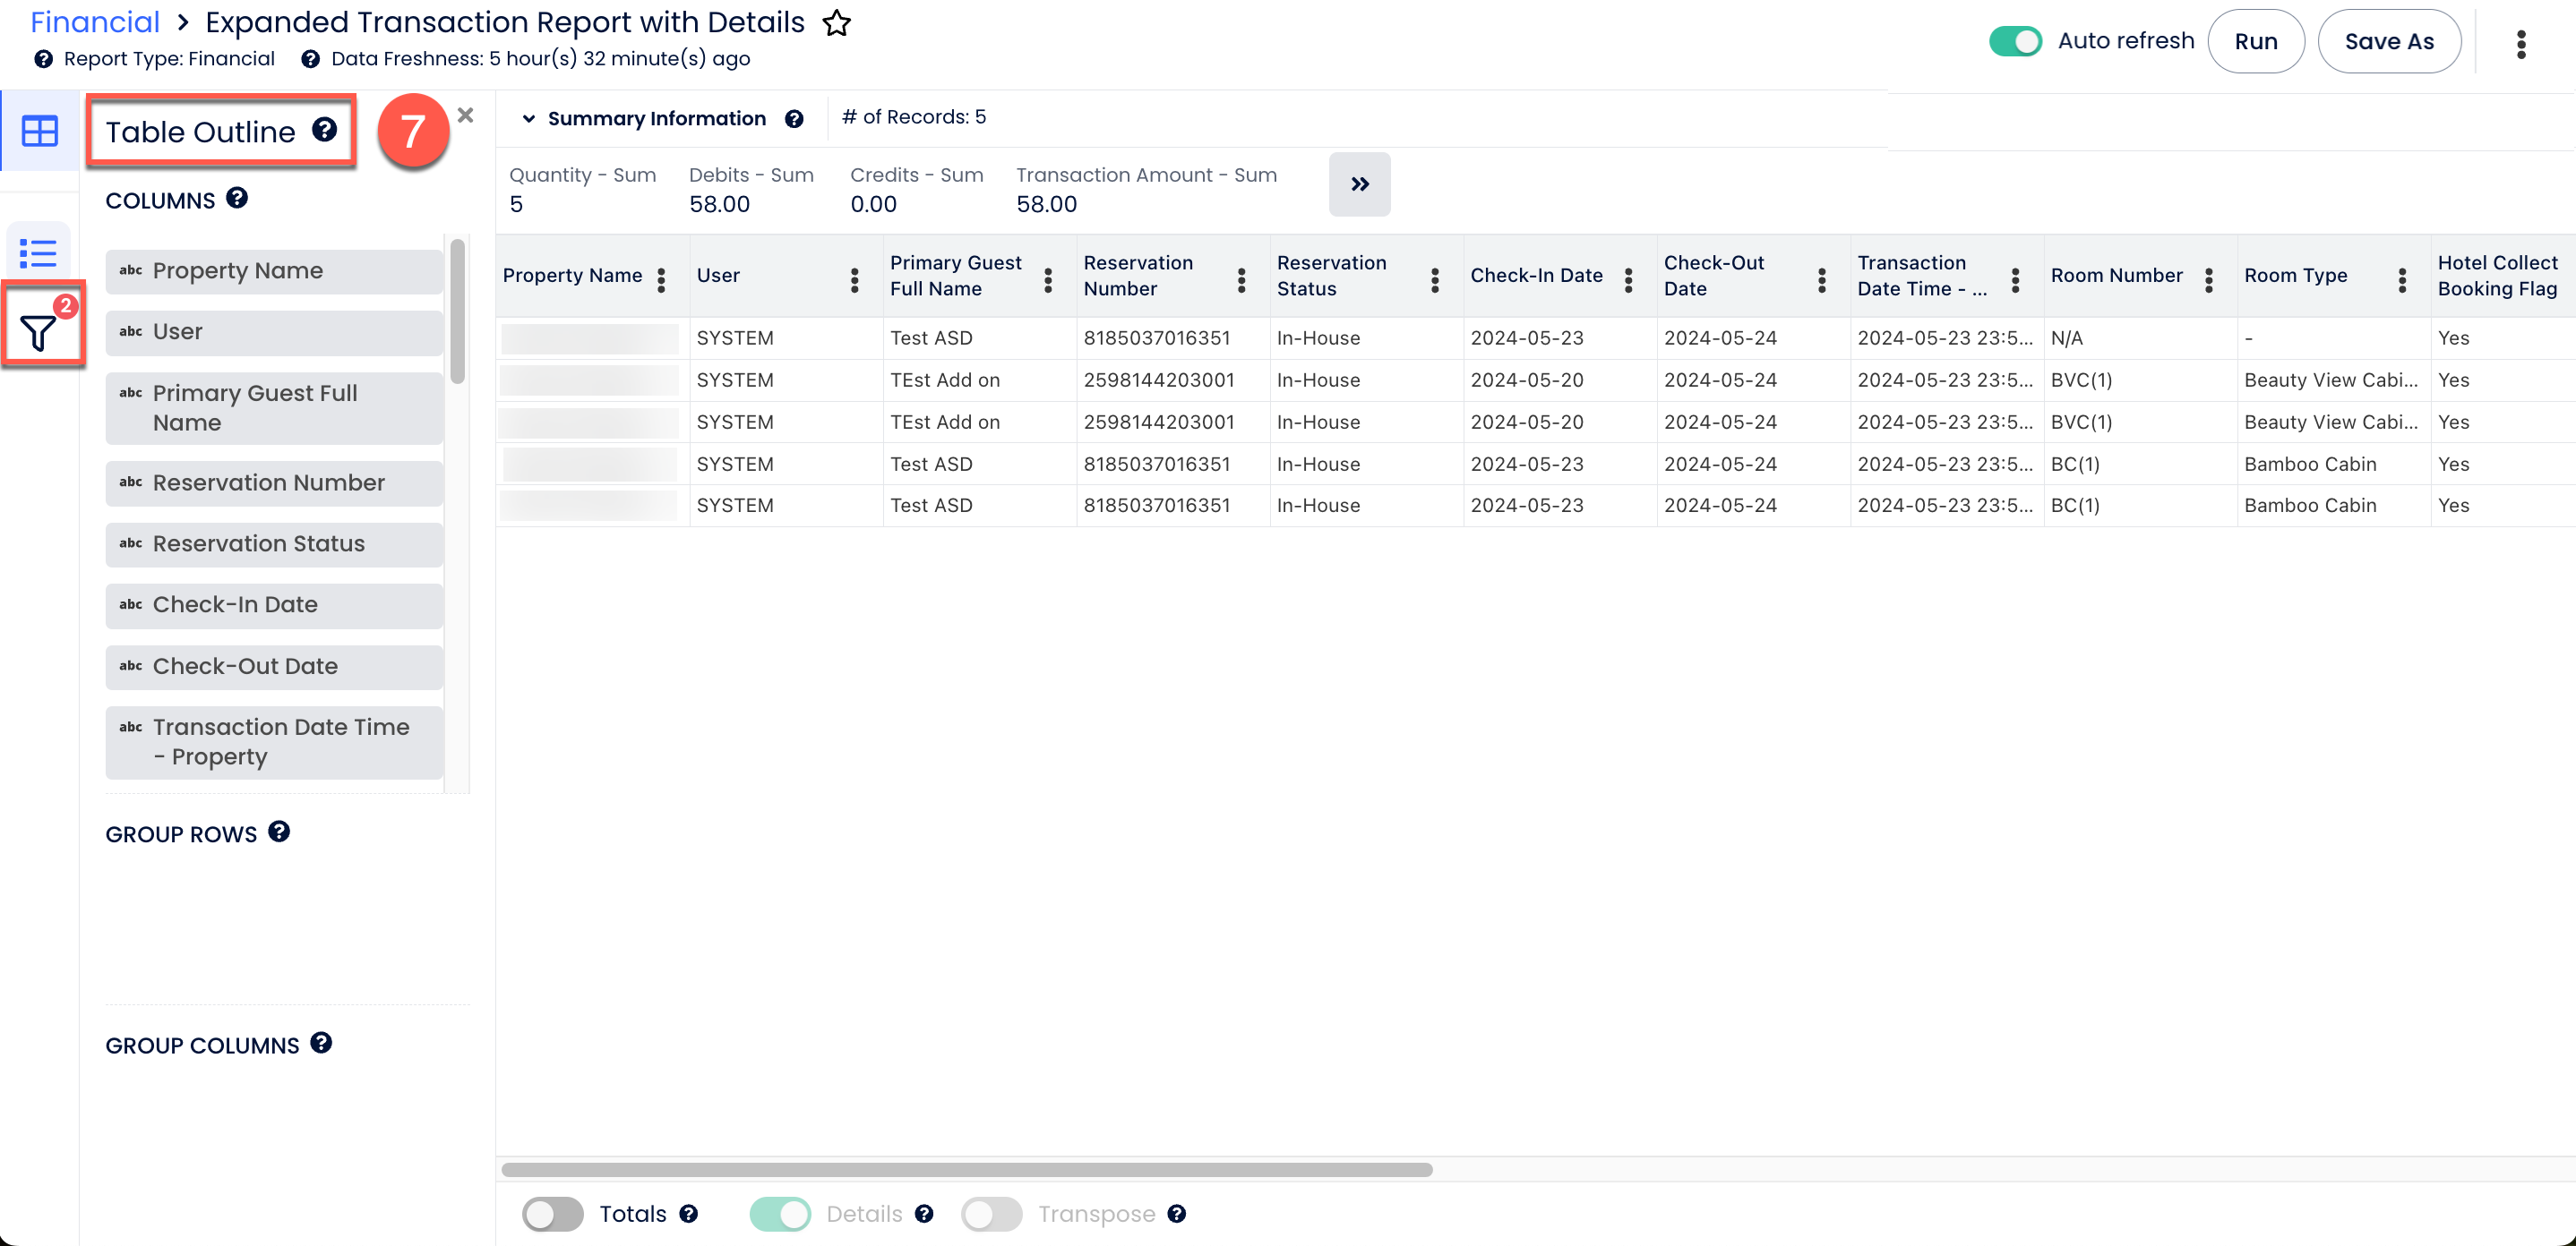Go to Financial breadcrumb link
The width and height of the screenshot is (2576, 1246).
click(x=95, y=22)
